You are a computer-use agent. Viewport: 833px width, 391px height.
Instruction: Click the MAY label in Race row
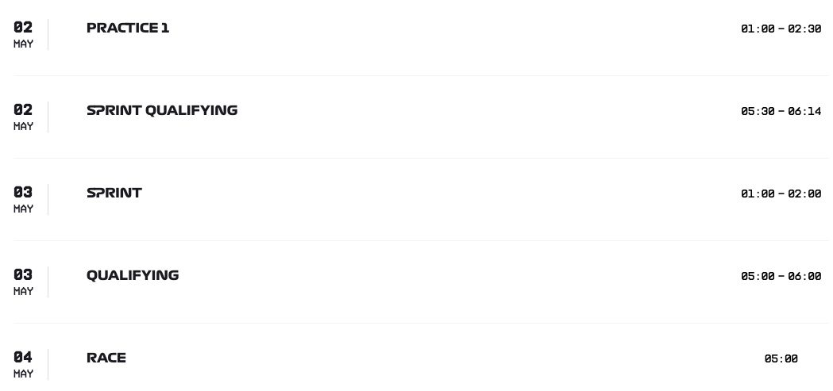pos(23,374)
